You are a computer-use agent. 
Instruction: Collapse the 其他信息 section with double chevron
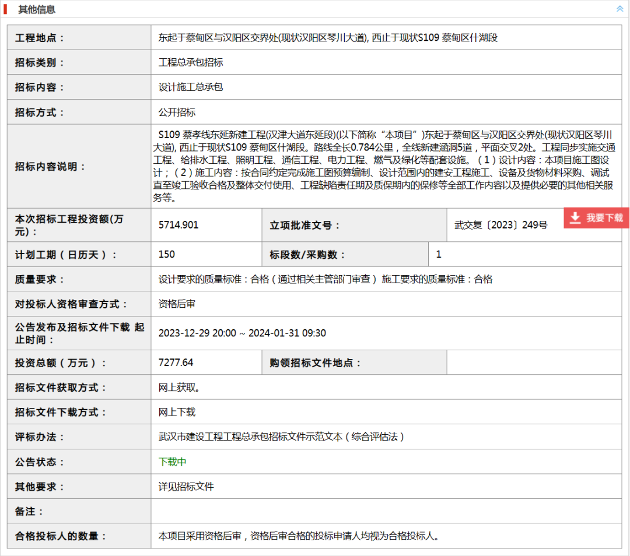click(x=619, y=9)
